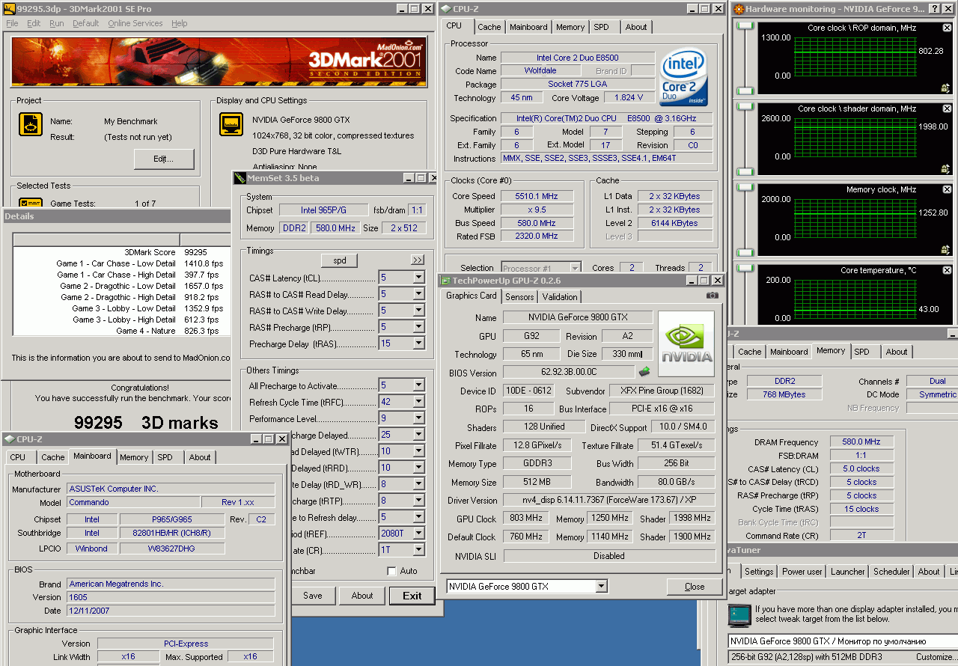This screenshot has height=666, width=958.
Task: Click the Save button in MemSet
Action: [313, 596]
